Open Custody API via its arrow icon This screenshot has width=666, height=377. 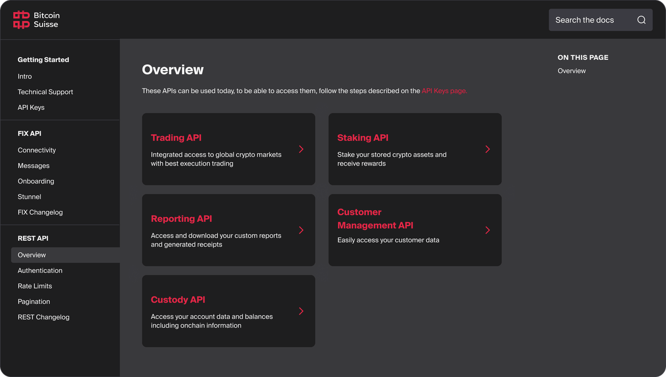[301, 311]
